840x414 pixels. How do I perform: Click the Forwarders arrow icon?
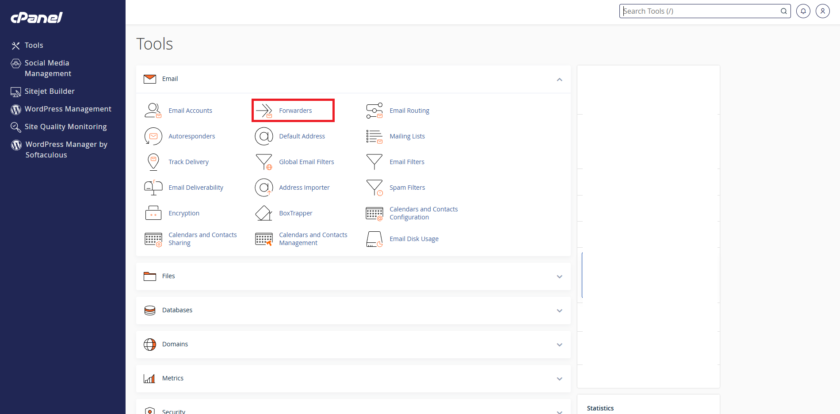pos(264,111)
